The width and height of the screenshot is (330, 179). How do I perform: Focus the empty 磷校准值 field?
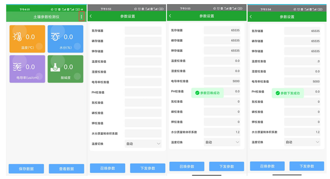[143, 113]
